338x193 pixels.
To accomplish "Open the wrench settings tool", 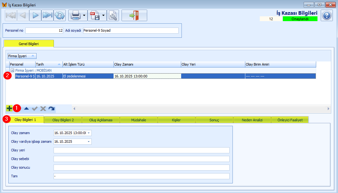I will tap(113, 15).
